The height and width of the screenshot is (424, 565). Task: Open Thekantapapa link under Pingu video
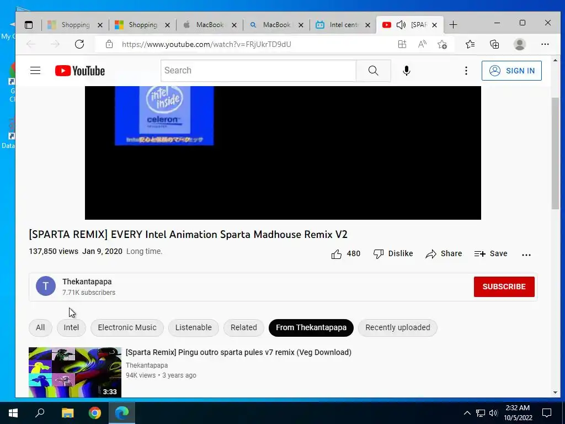[x=147, y=365]
